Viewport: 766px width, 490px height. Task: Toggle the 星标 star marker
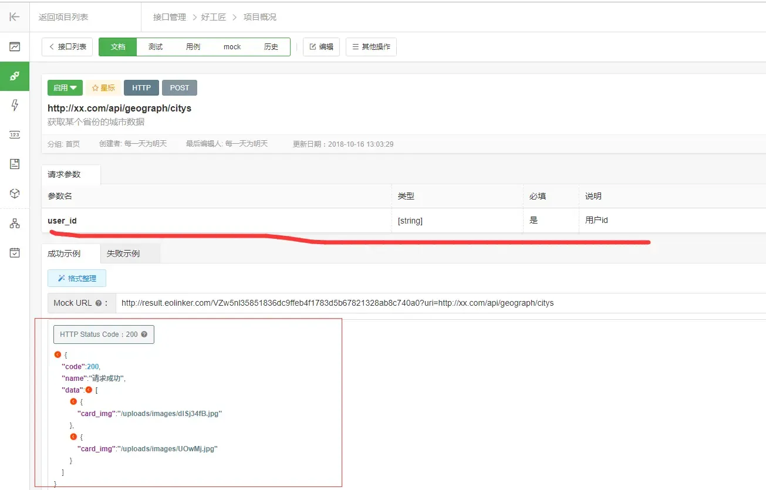[x=103, y=87]
